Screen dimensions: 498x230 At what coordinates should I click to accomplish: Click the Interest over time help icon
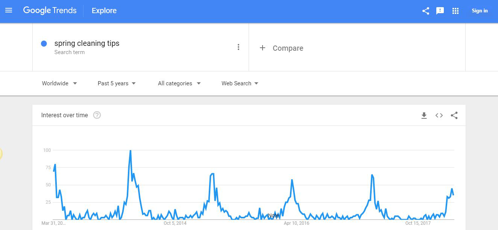point(97,115)
